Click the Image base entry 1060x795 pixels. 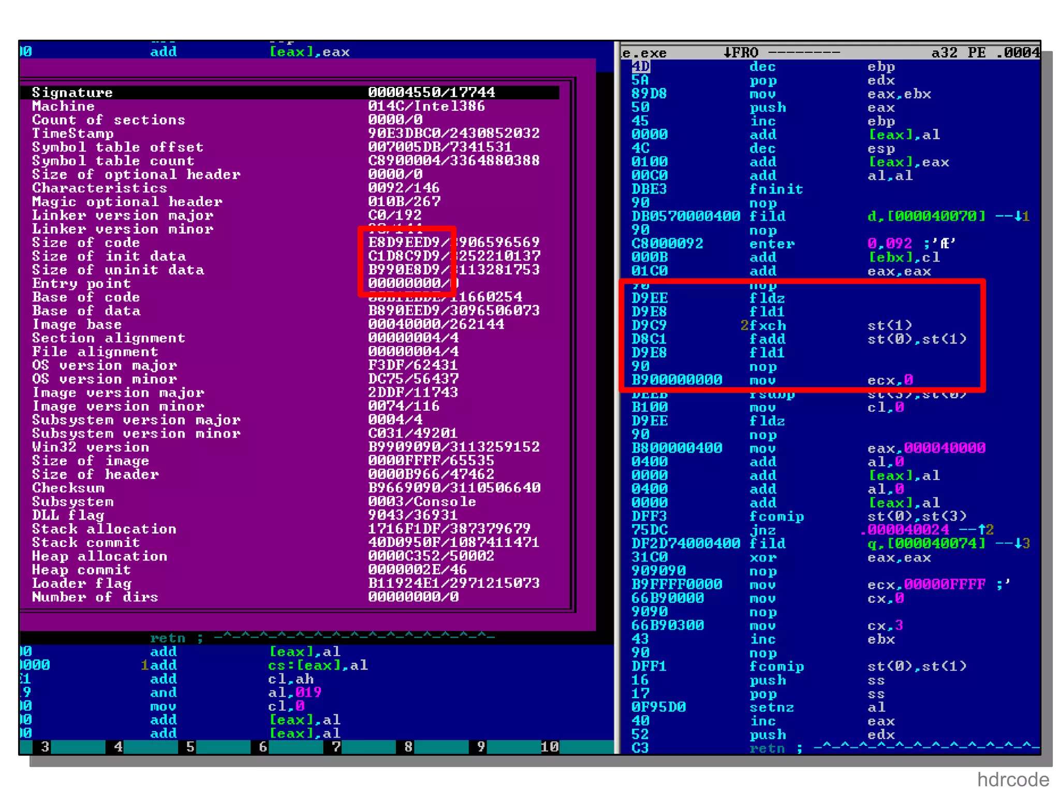coord(290,324)
